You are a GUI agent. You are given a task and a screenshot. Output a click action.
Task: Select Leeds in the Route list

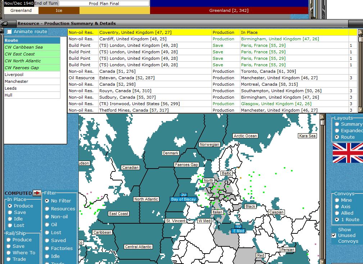coord(32,88)
